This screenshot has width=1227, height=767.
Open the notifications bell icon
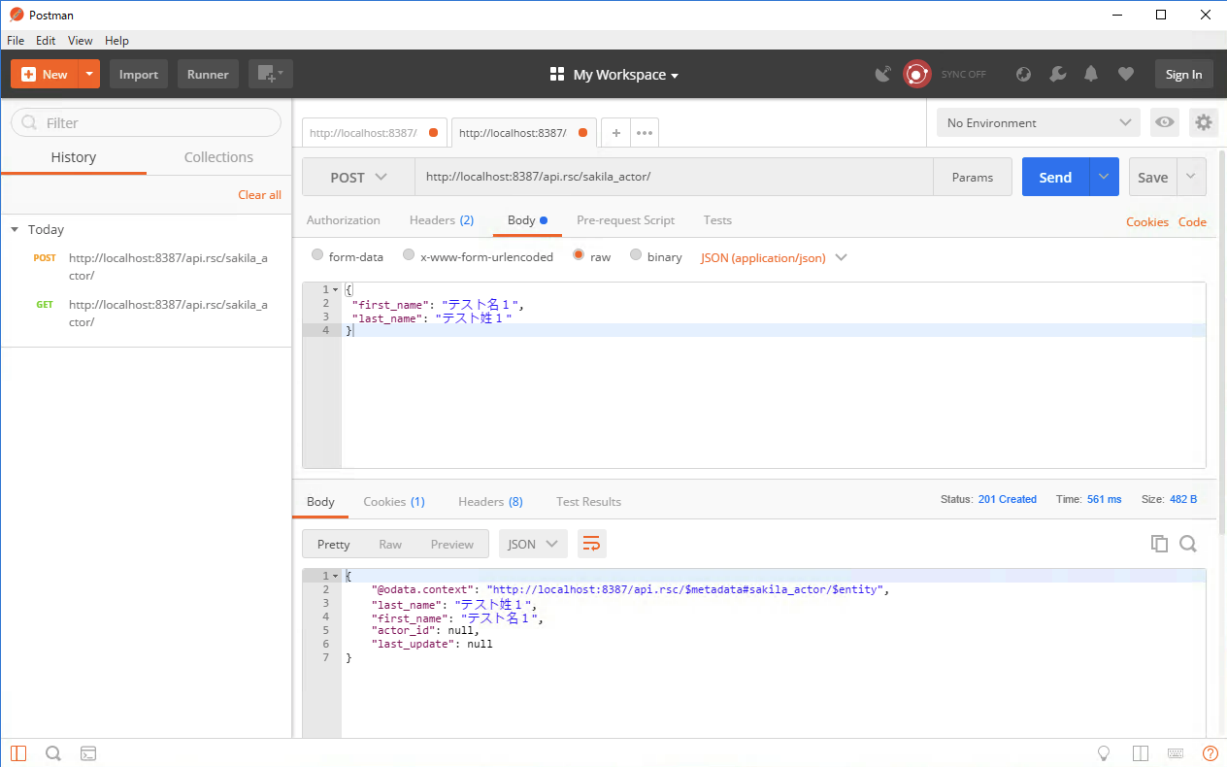pos(1091,74)
